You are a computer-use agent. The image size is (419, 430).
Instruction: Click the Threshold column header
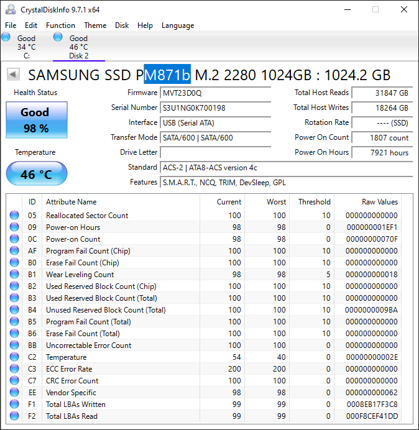[311, 202]
